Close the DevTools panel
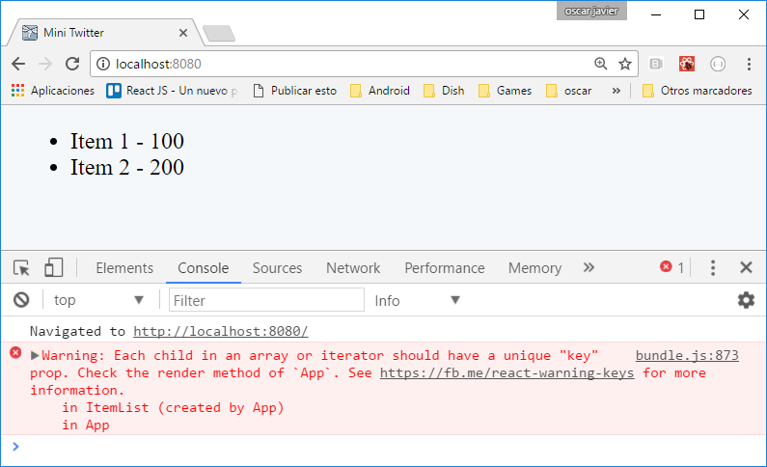Image resolution: width=767 pixels, height=467 pixels. click(x=746, y=267)
